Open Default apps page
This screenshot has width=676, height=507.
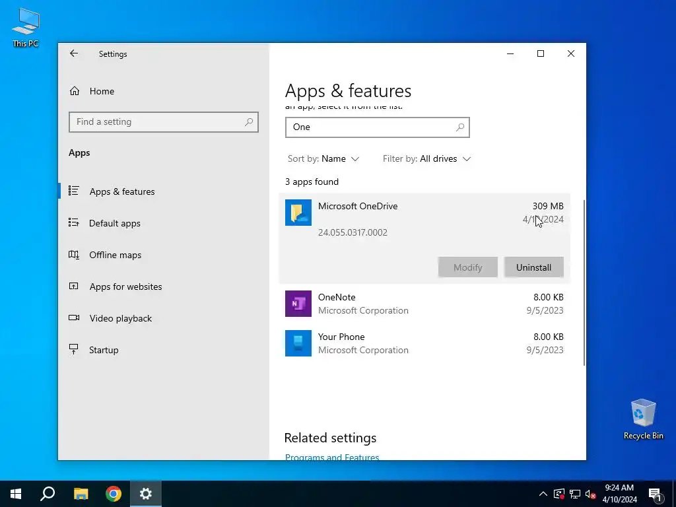pos(115,223)
